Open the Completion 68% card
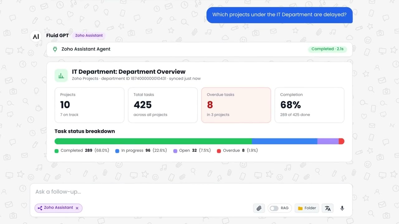 pos(309,105)
